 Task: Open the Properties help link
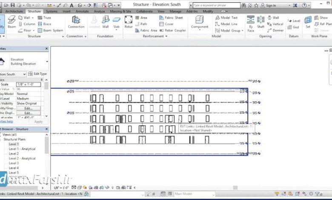(x=6, y=121)
